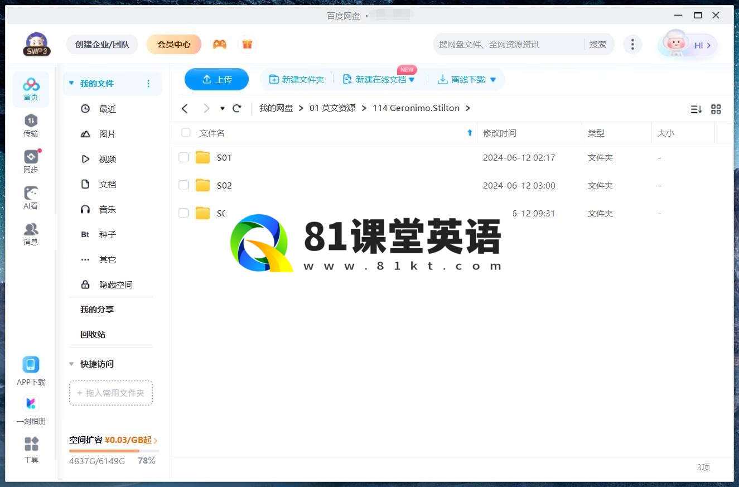Viewport: 739px width, 487px height.
Task: Select the S01 folder name text
Action: [224, 158]
